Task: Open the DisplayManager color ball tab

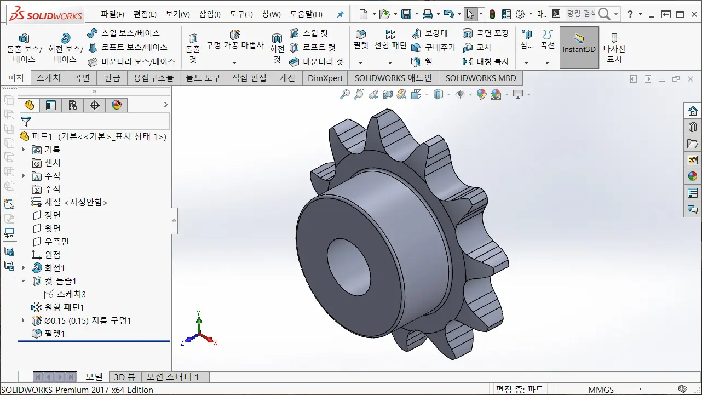Action: [117, 105]
